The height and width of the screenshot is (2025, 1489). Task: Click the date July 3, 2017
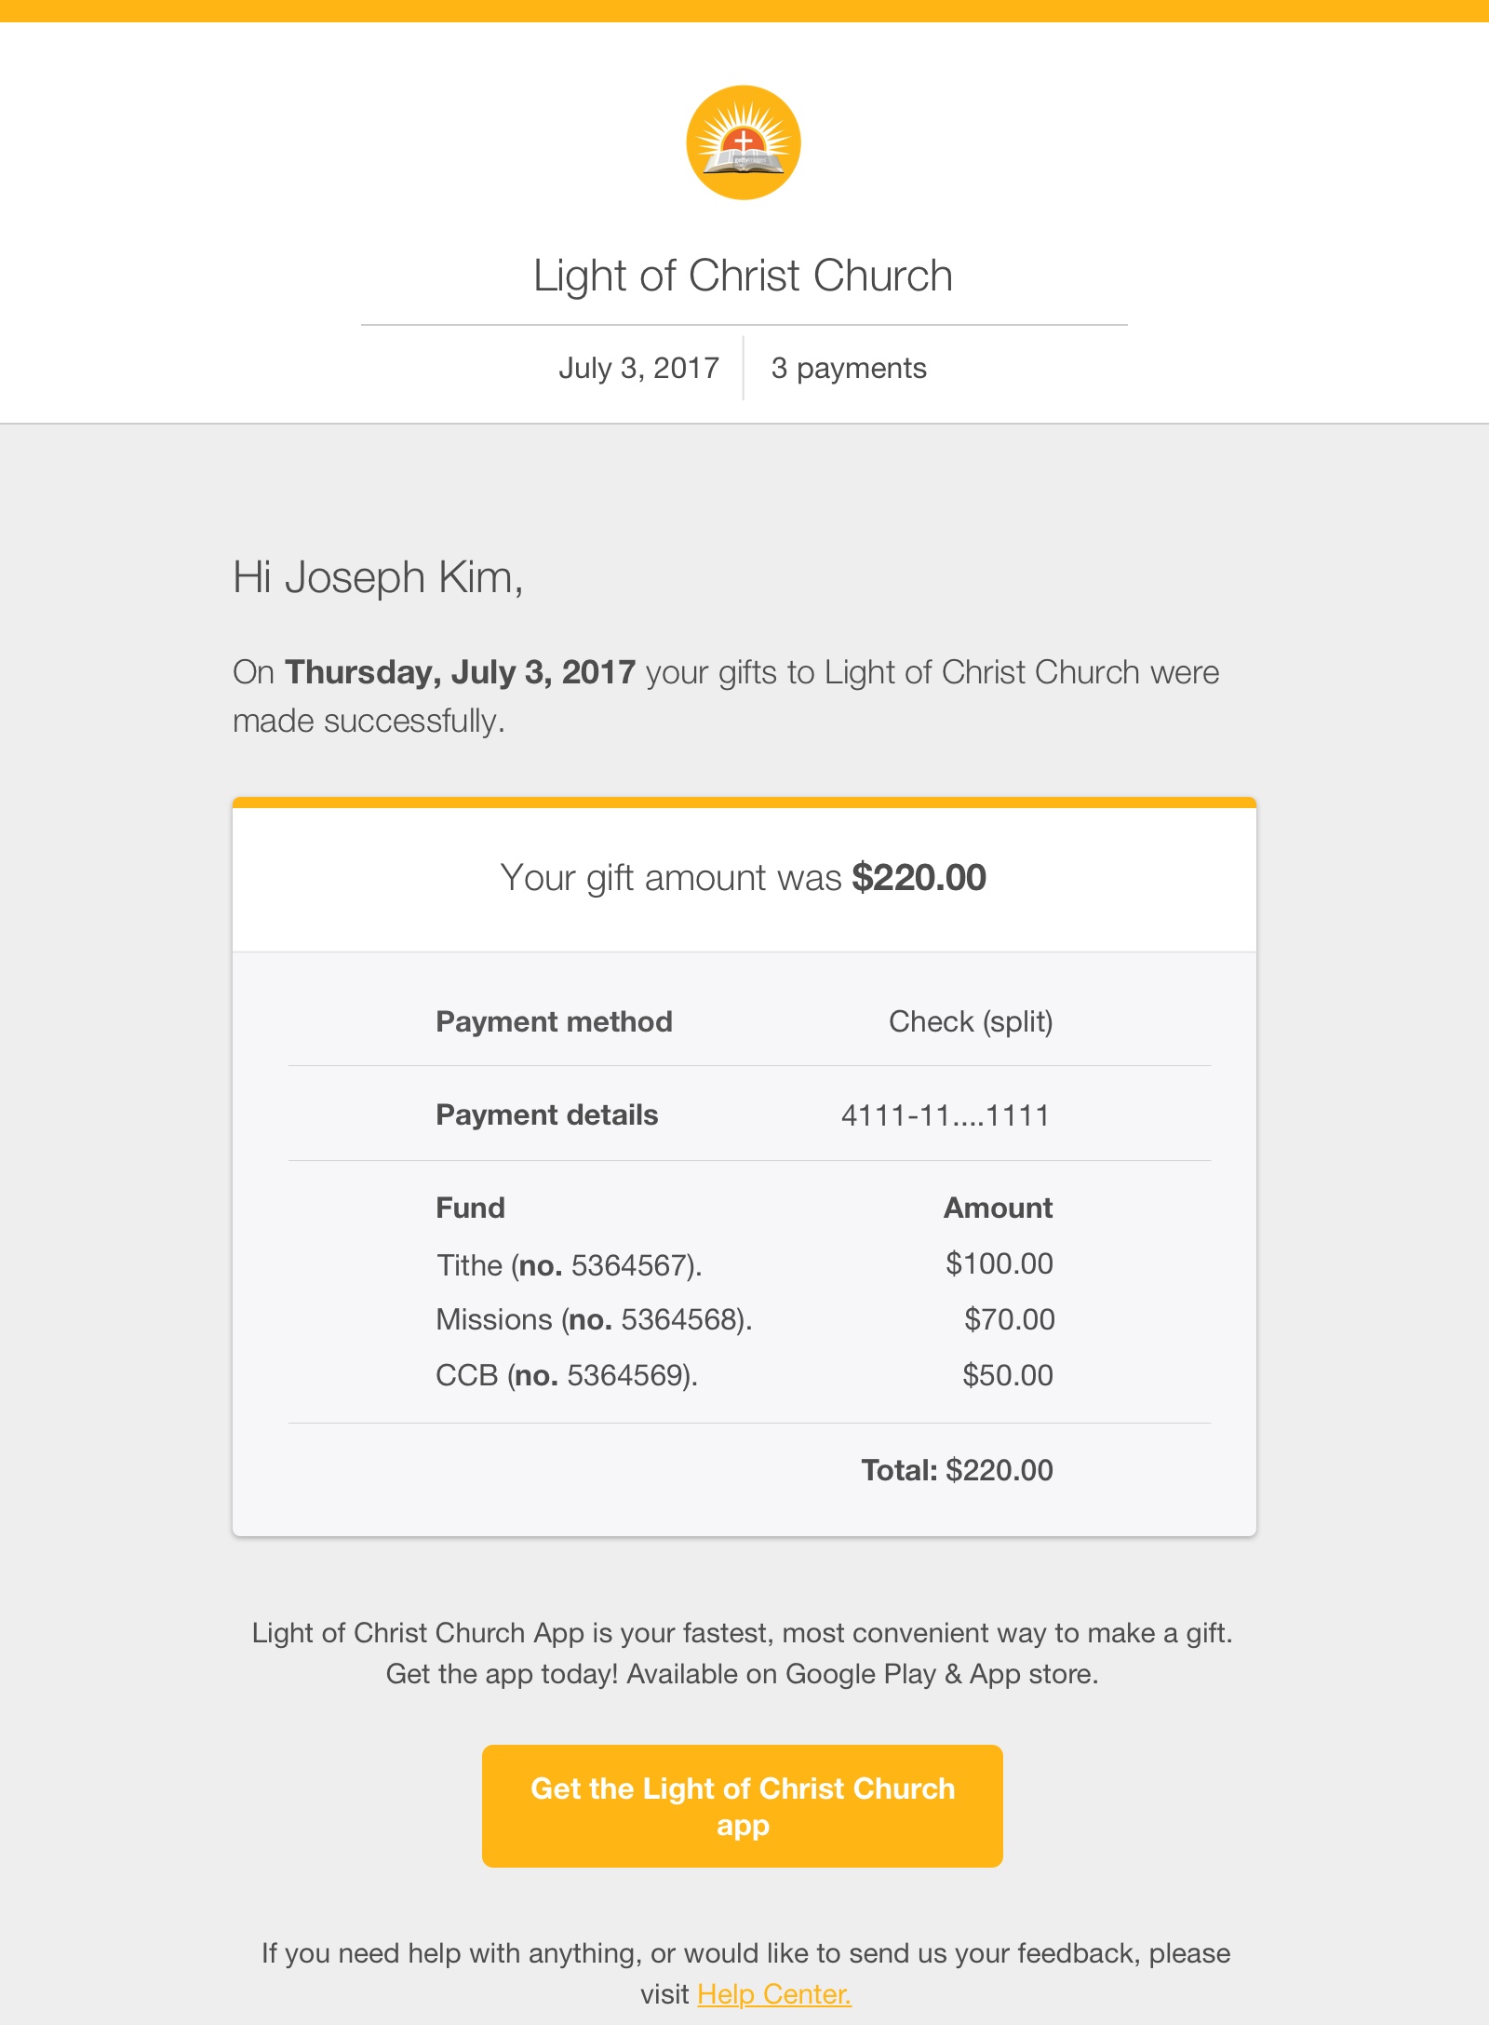pyautogui.click(x=638, y=367)
